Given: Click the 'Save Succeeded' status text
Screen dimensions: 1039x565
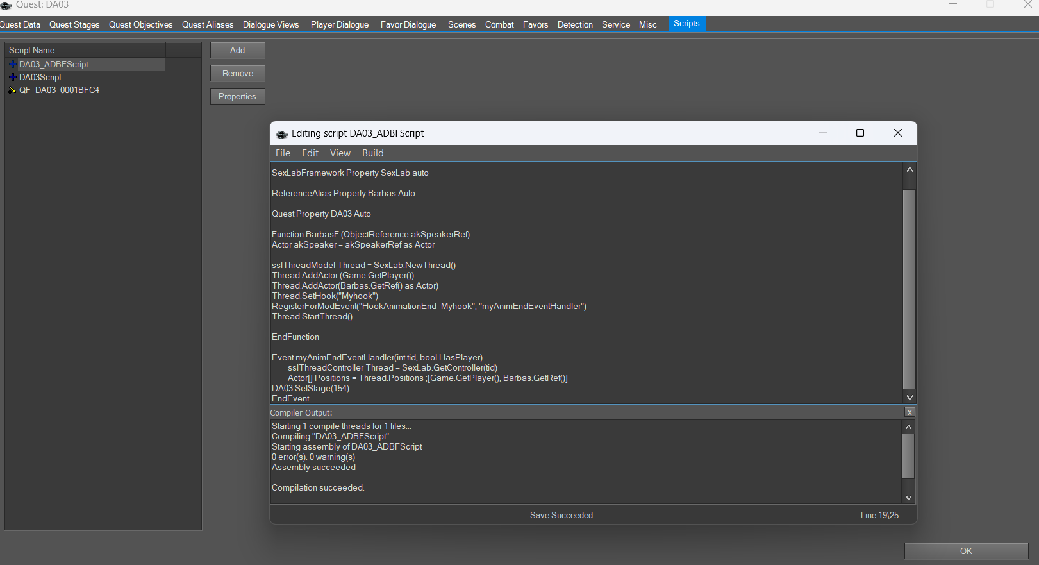Looking at the screenshot, I should pos(561,515).
